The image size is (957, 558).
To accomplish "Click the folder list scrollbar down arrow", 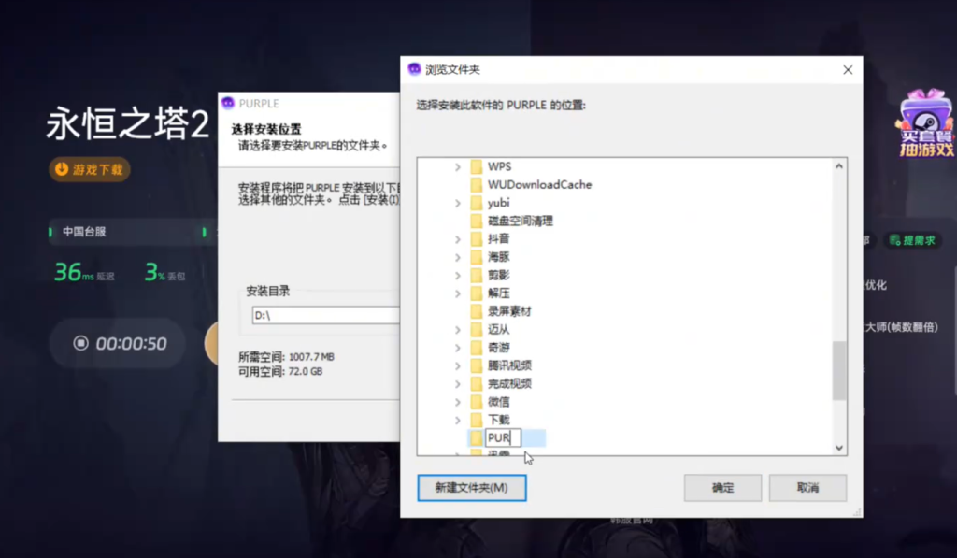I will pos(838,448).
